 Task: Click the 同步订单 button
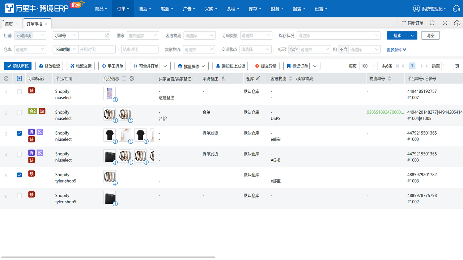coord(412,23)
